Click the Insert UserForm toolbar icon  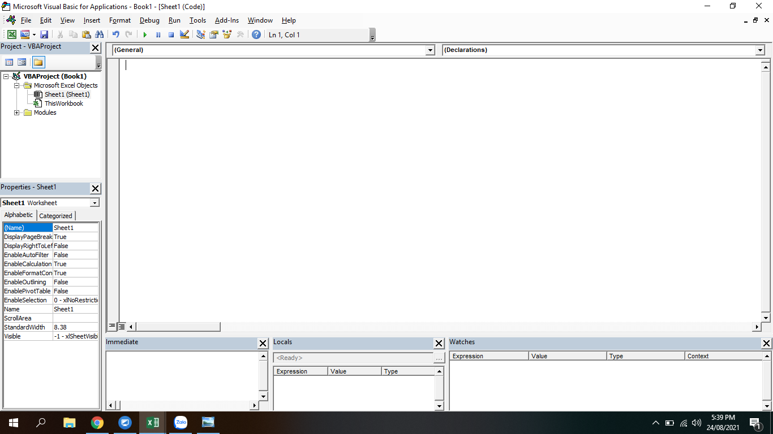click(x=24, y=34)
